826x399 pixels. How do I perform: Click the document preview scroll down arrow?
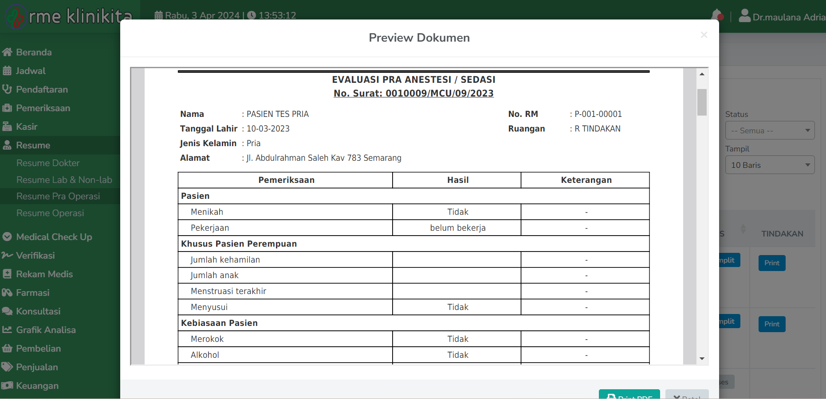tap(702, 359)
